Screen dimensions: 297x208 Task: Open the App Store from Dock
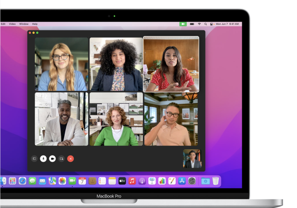[x=182, y=181]
